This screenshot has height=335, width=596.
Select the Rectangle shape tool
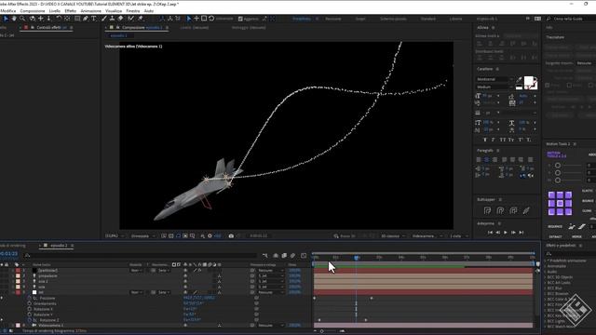tap(77, 19)
